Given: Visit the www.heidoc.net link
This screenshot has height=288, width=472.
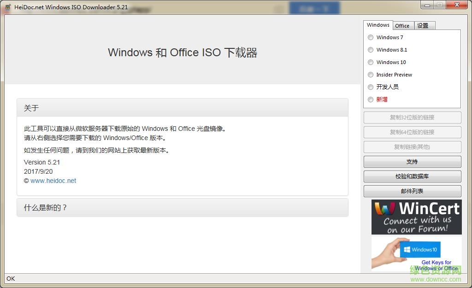Looking at the screenshot, I should tap(53, 181).
